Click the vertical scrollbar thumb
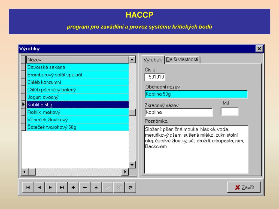 pos(132,112)
